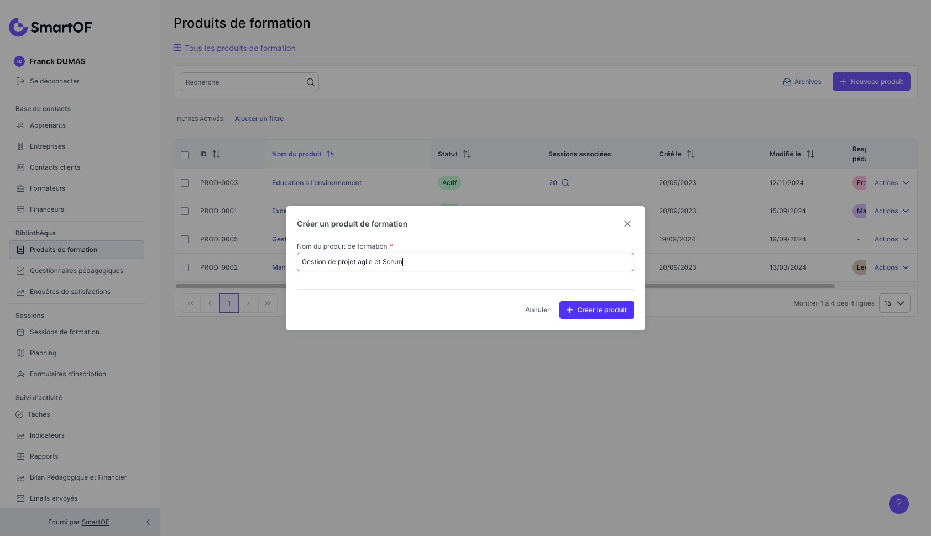Expand Actions for PROD-0001
The width and height of the screenshot is (931, 536).
(x=892, y=211)
